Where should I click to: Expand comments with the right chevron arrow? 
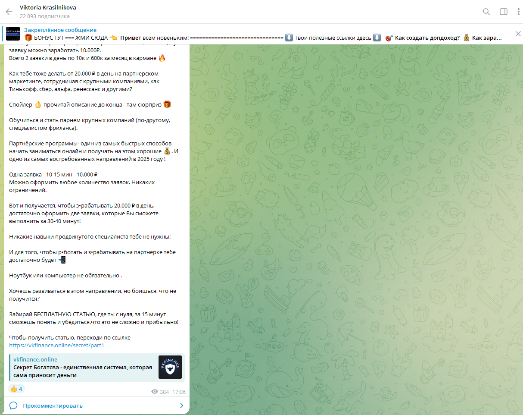181,406
